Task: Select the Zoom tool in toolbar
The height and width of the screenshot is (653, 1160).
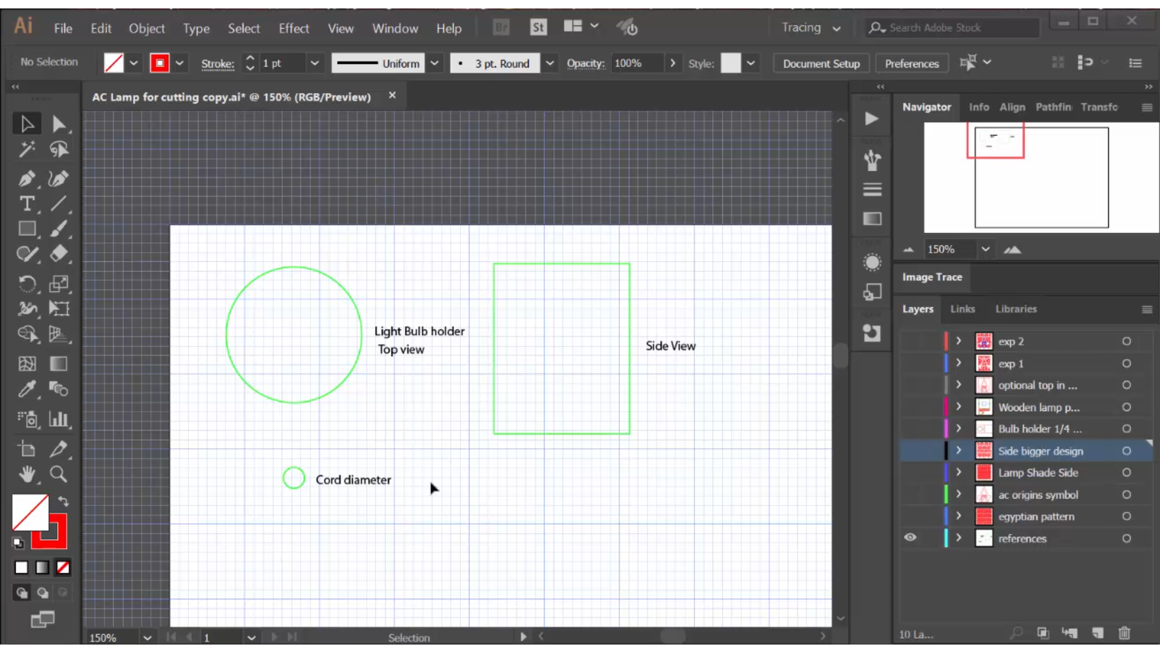Action: point(58,473)
